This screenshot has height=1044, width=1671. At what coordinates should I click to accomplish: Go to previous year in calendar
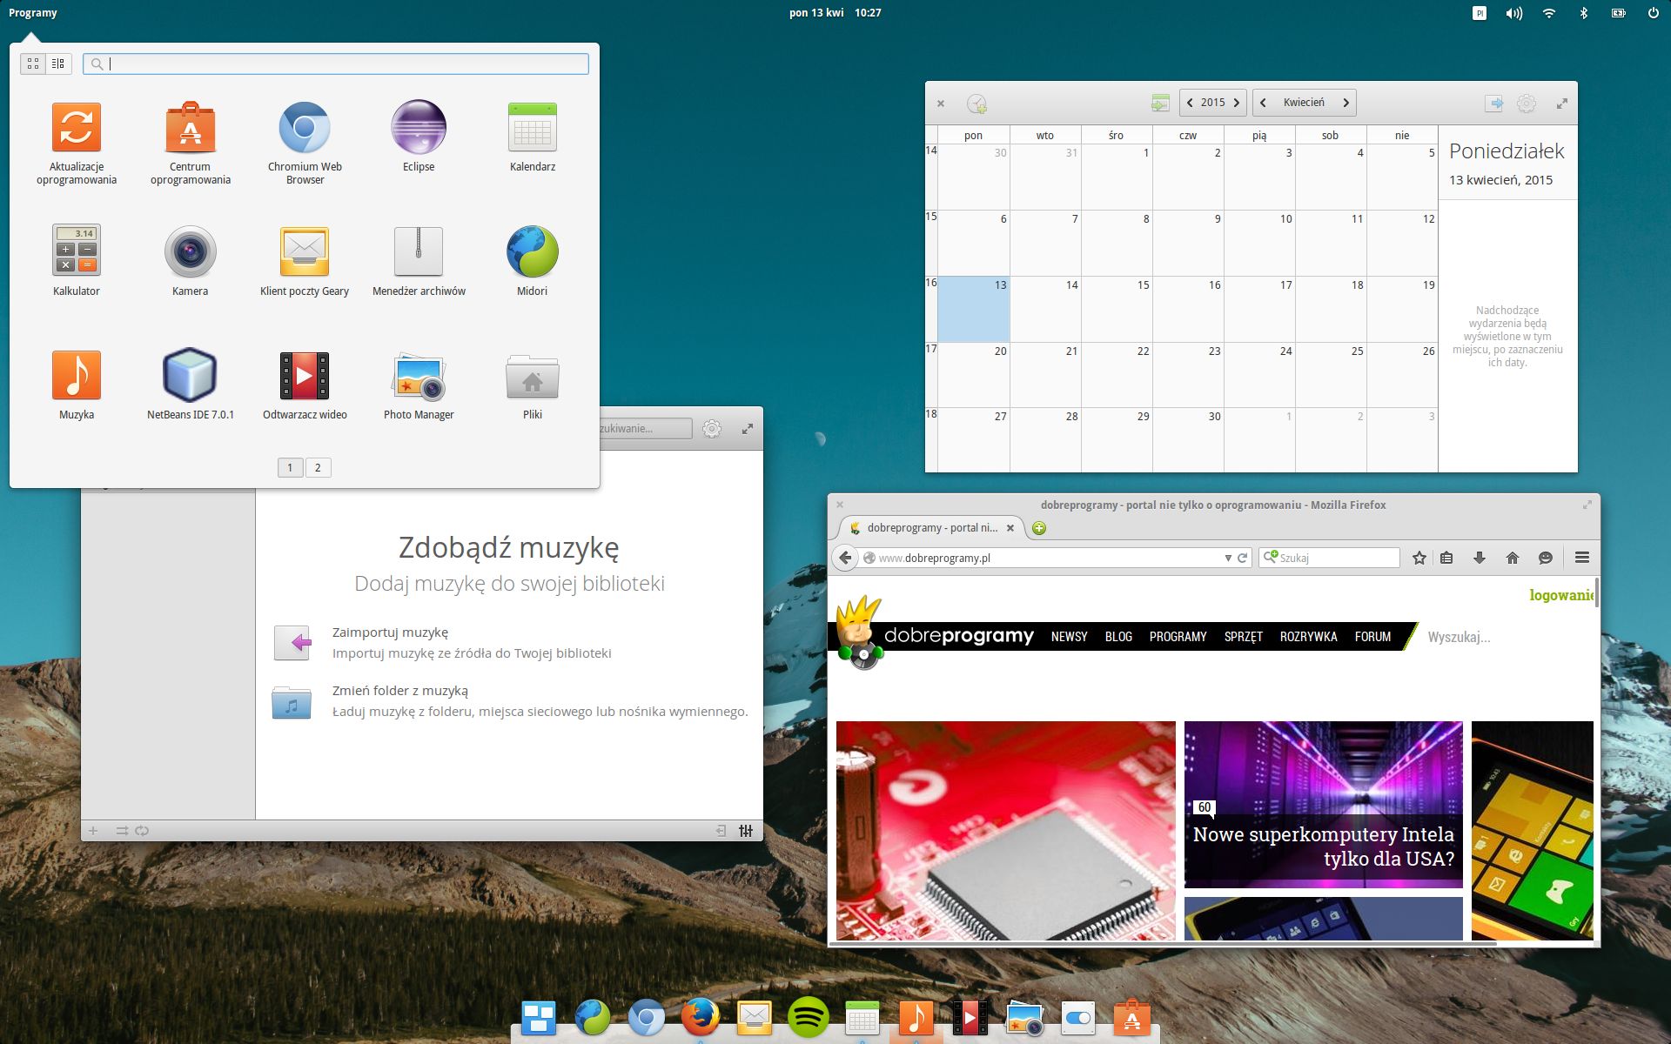coord(1190,103)
